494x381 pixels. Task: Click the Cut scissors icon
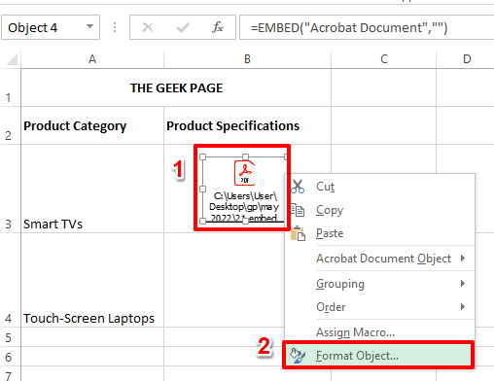298,187
